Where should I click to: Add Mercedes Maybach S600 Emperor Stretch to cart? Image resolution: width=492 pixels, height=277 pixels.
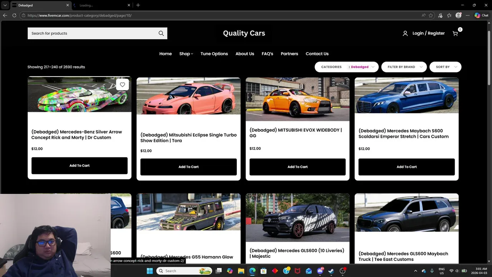pyautogui.click(x=407, y=167)
